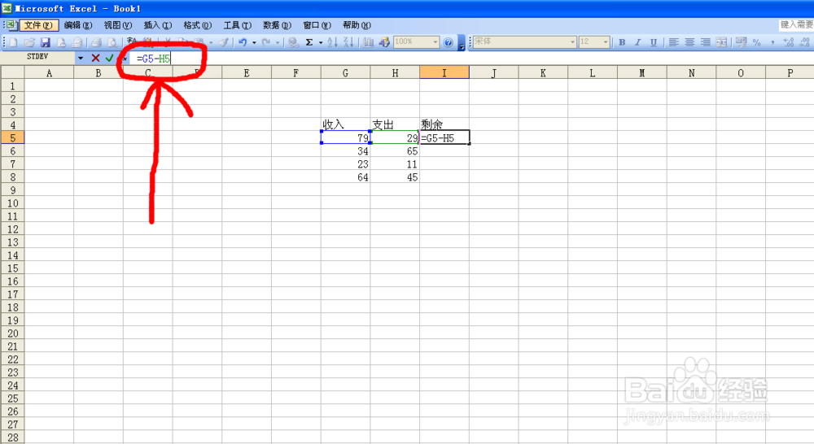Expand the AutoSum functions dropdown arrow
This screenshot has height=444, width=814.
click(x=320, y=42)
